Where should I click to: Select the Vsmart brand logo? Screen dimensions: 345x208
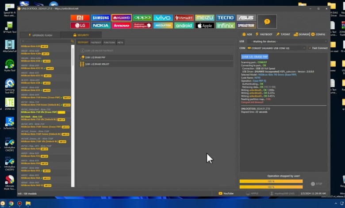point(184,18)
